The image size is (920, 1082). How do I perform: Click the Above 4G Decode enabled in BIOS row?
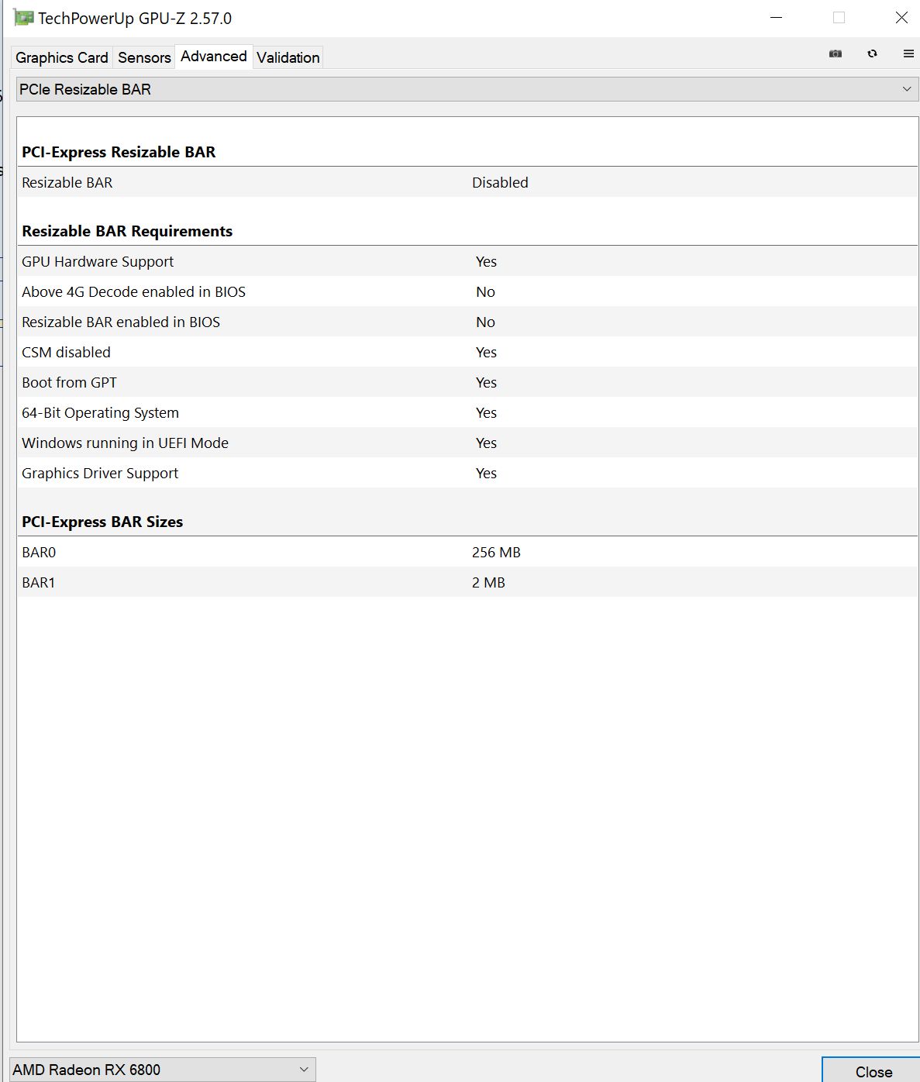(467, 291)
